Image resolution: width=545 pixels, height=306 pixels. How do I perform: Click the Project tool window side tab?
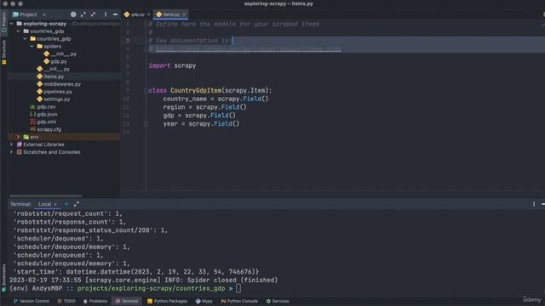pos(3,23)
